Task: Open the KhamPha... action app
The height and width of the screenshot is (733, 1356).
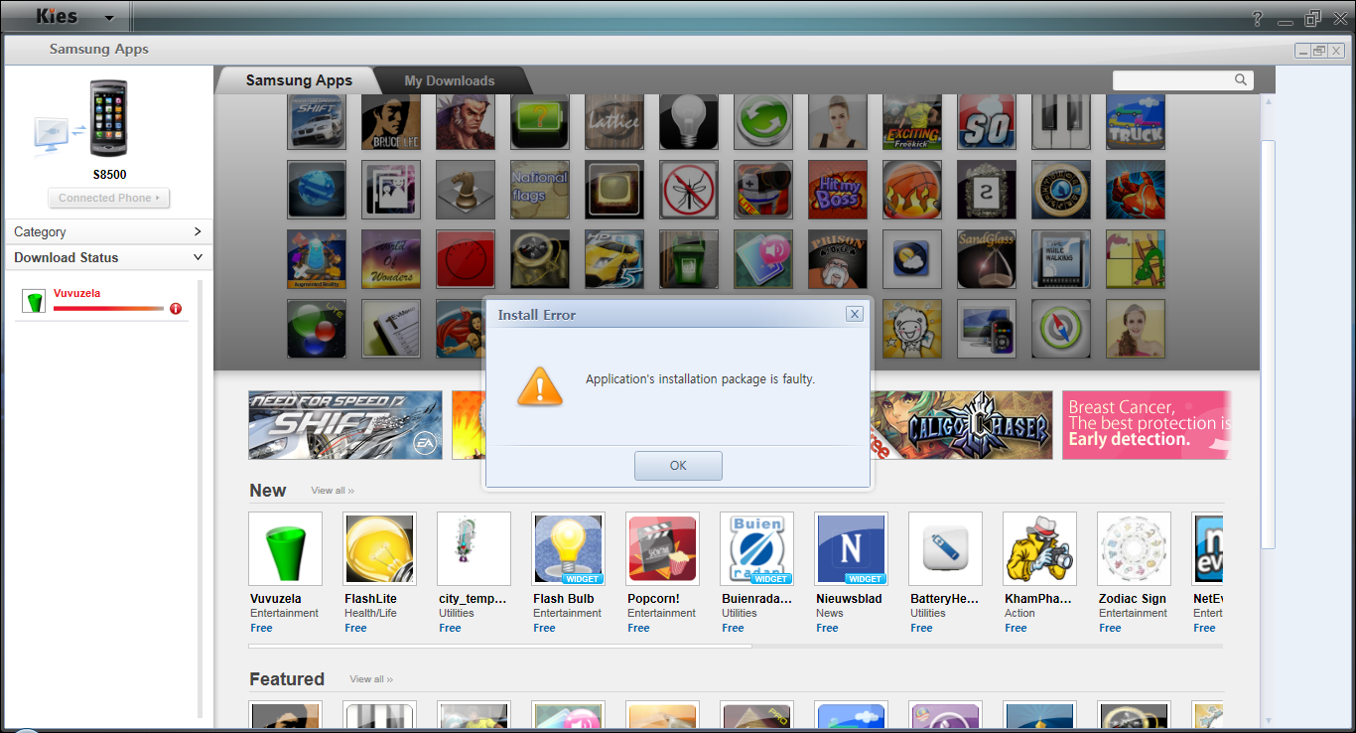Action: click(x=1040, y=549)
